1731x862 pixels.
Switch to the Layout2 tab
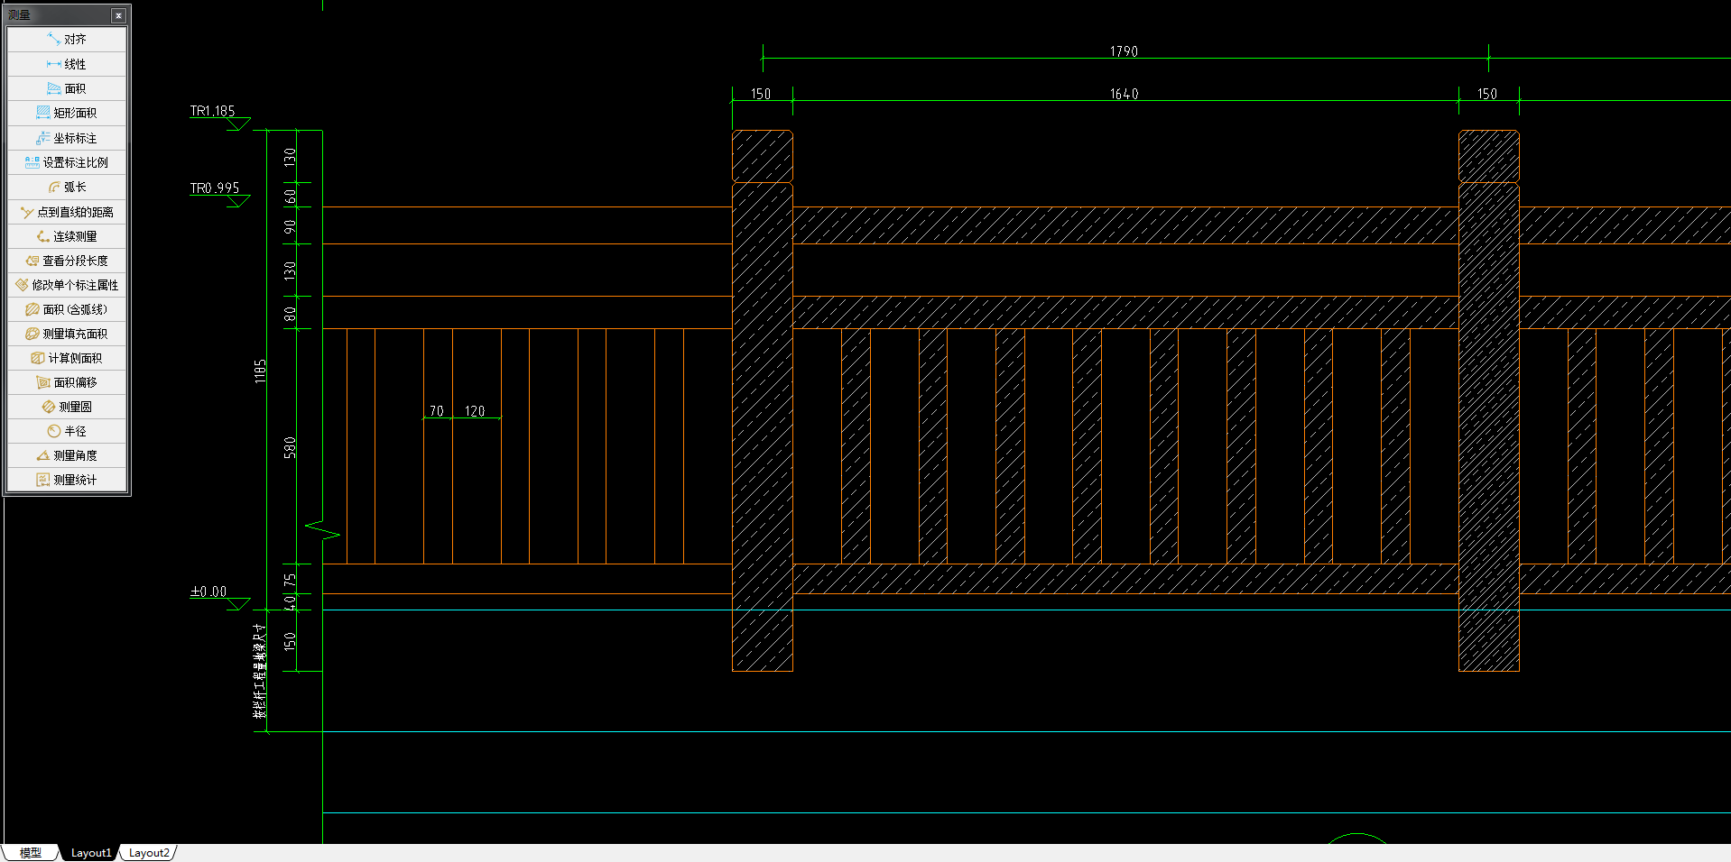(149, 853)
